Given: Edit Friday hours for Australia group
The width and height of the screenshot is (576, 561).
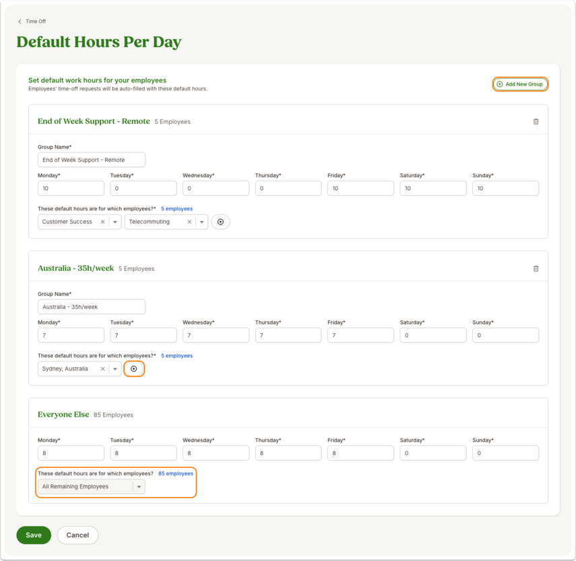Looking at the screenshot, I should (x=360, y=335).
